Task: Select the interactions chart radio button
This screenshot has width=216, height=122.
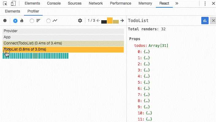Action: pyautogui.click(x=48, y=21)
